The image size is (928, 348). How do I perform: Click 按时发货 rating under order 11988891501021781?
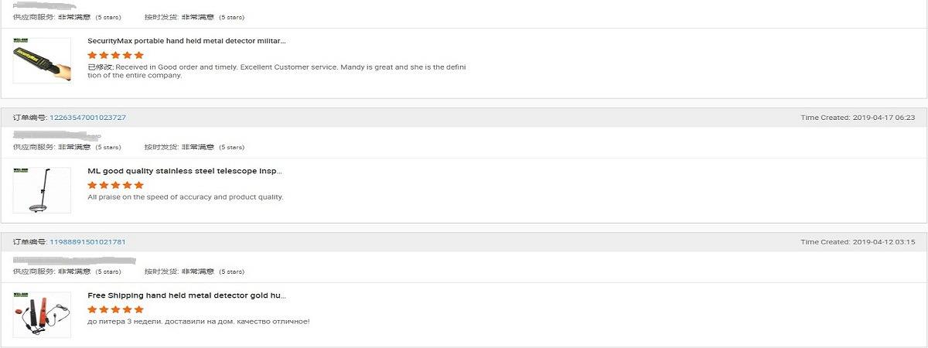click(194, 271)
